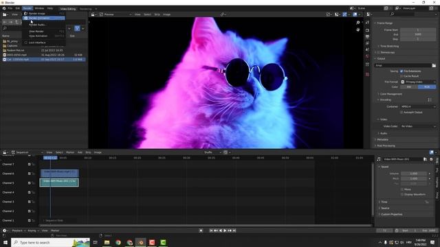Open the Video Codec dropdown
This screenshot has height=247, width=440.
pos(419,126)
